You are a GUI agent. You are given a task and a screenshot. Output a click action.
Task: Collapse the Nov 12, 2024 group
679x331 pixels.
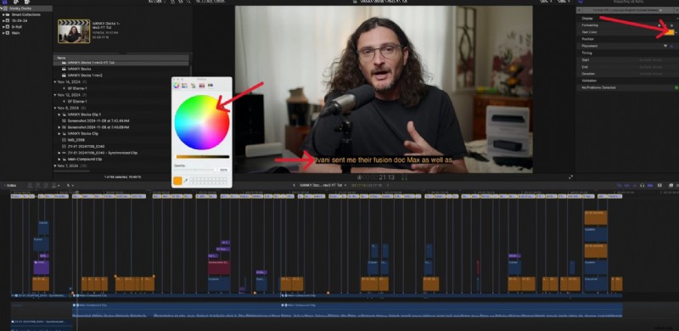click(55, 95)
